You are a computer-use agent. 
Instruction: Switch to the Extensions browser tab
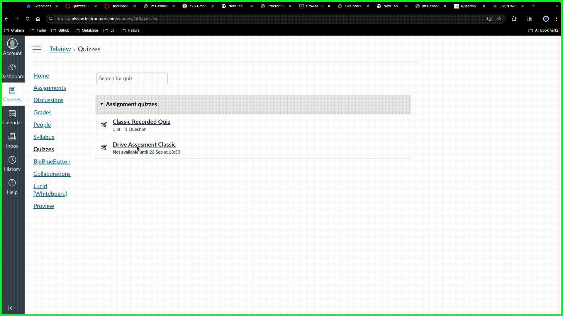coord(43,6)
